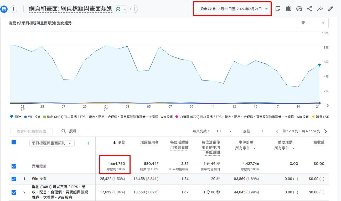Screen dimensions: 341x201
Task: Sort by the 活躍使用者 column
Action: coord(149,143)
